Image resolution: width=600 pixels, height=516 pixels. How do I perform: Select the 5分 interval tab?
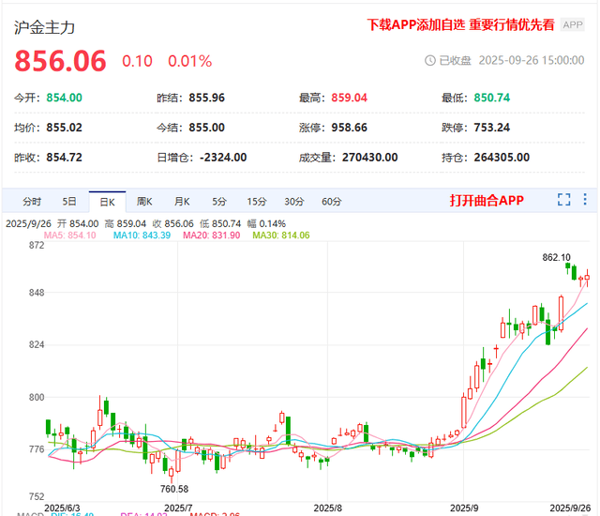click(219, 202)
